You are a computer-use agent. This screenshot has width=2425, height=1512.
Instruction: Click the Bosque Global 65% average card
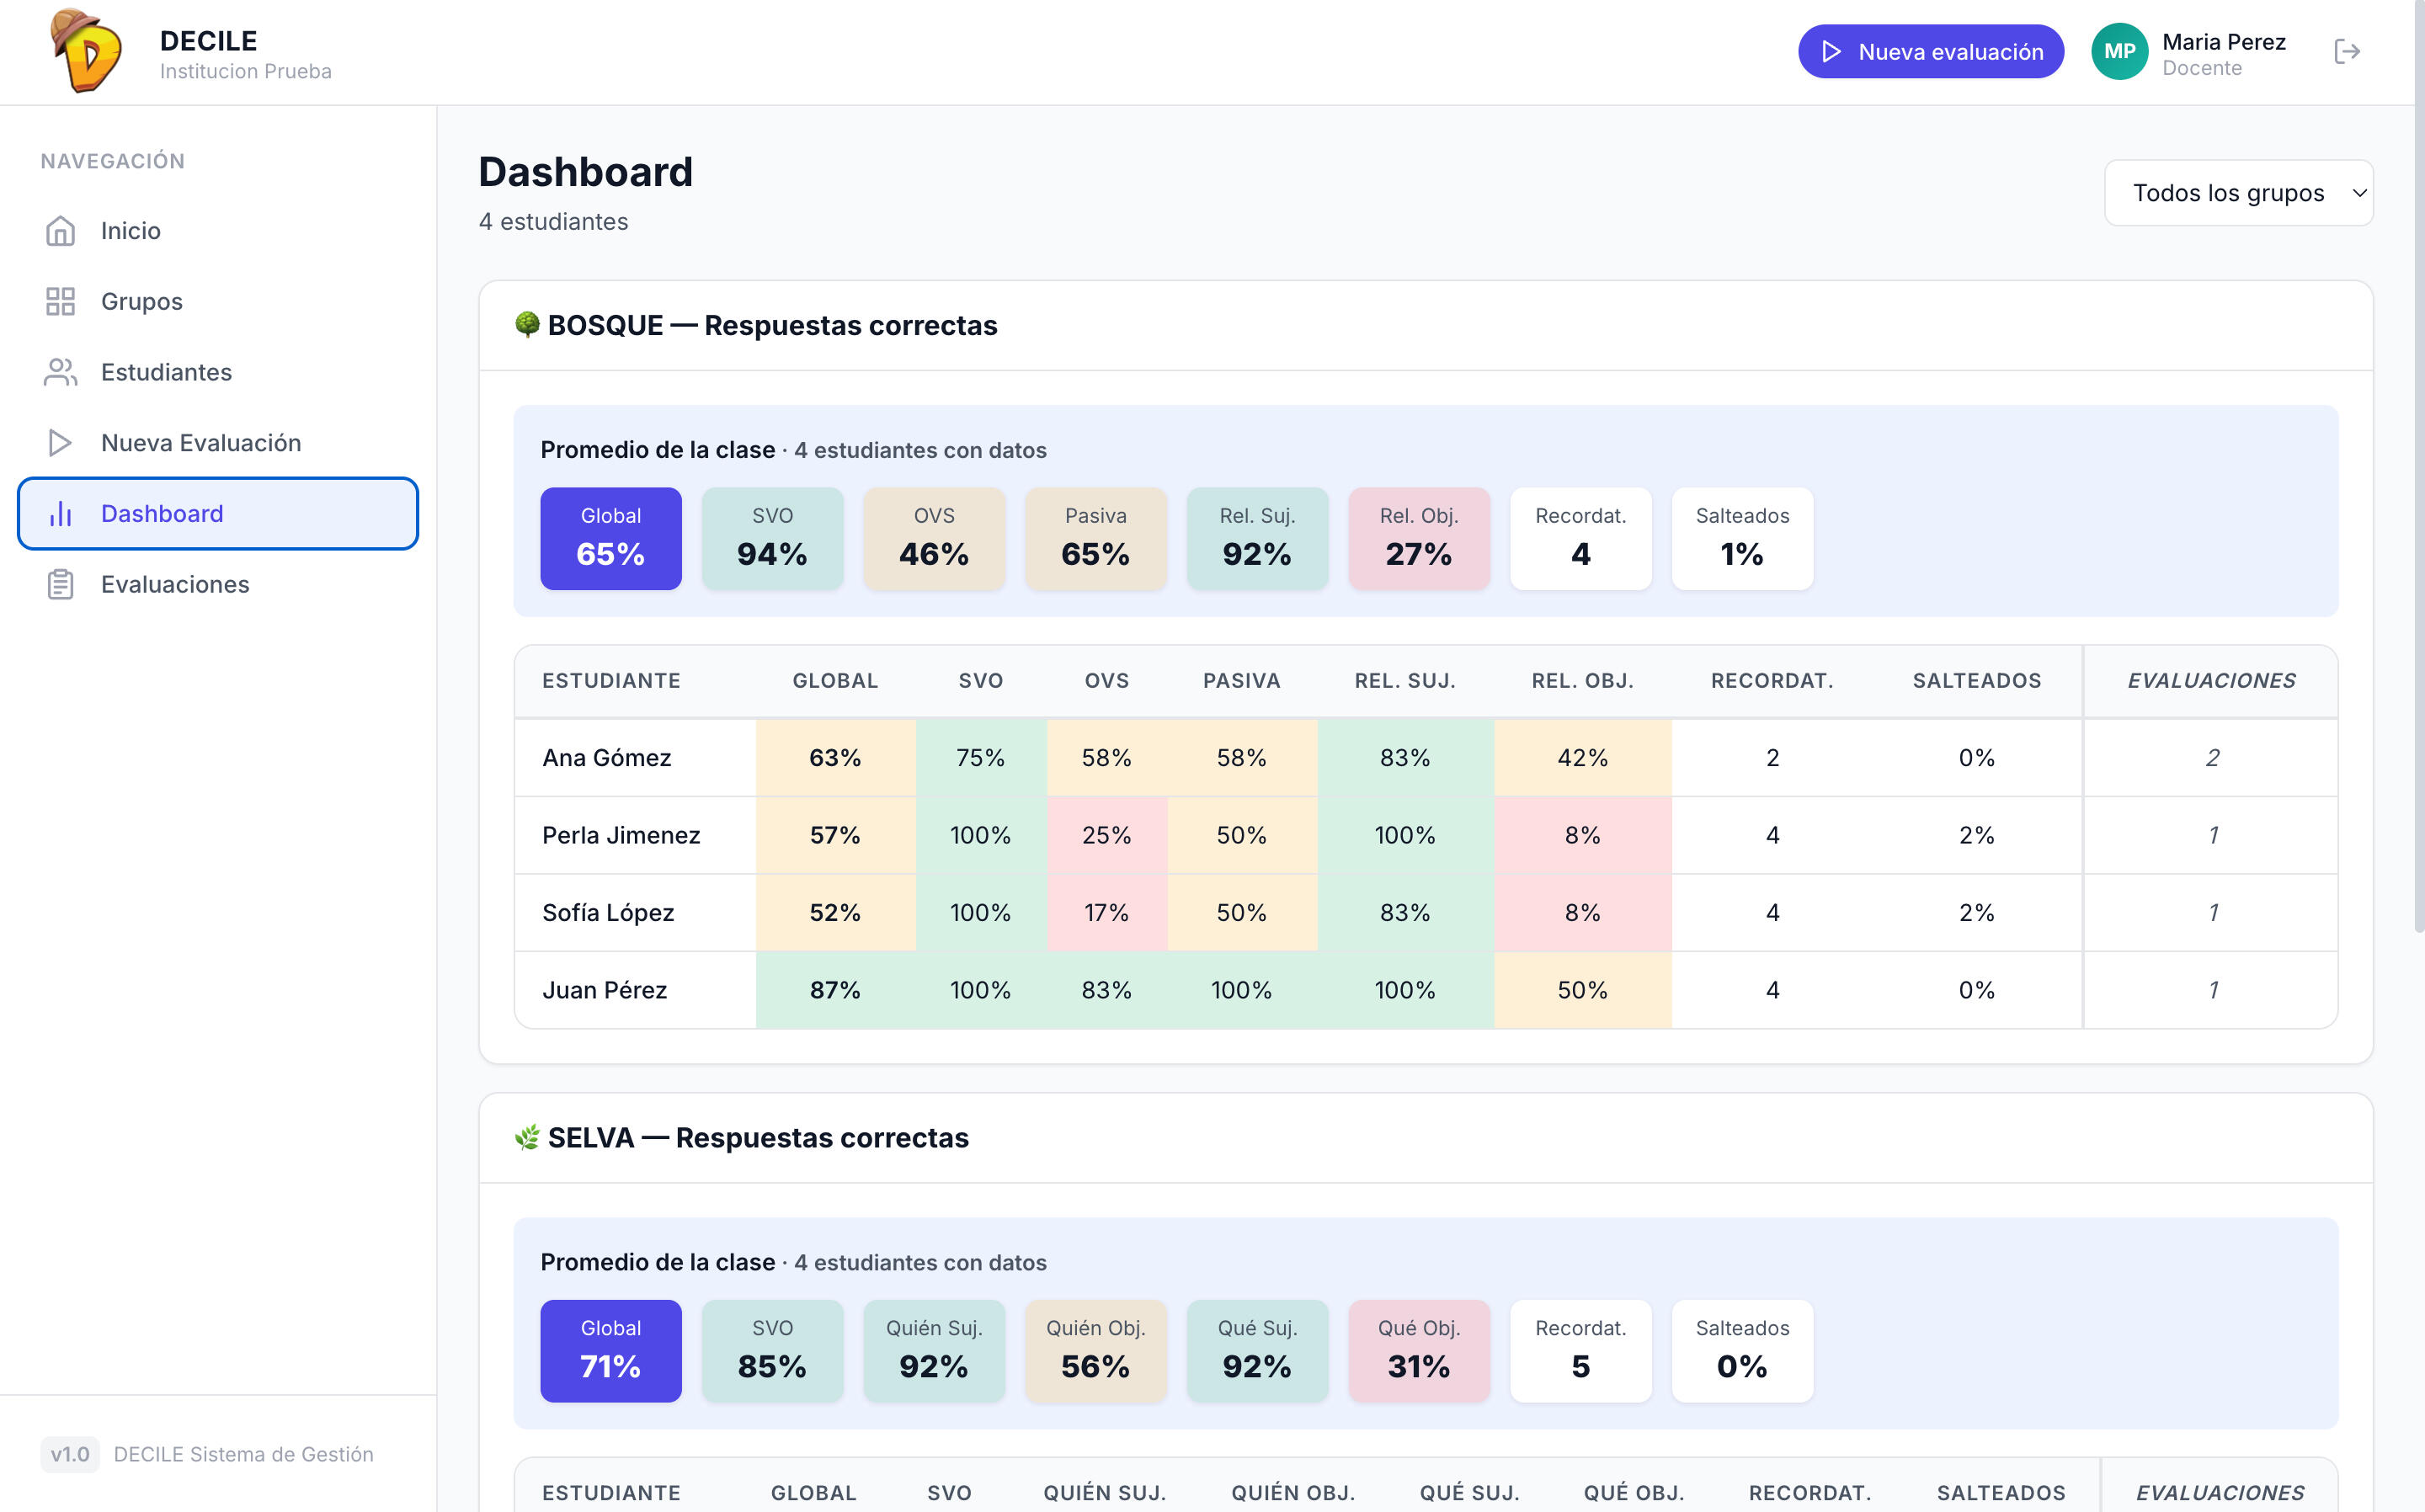[x=611, y=538]
